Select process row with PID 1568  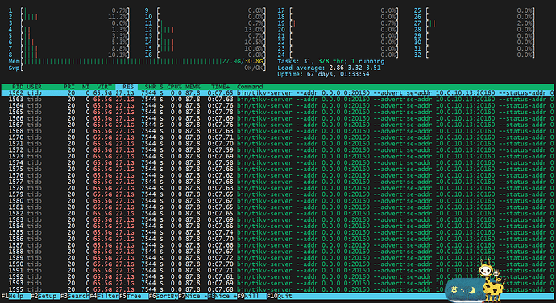[x=278, y=131]
